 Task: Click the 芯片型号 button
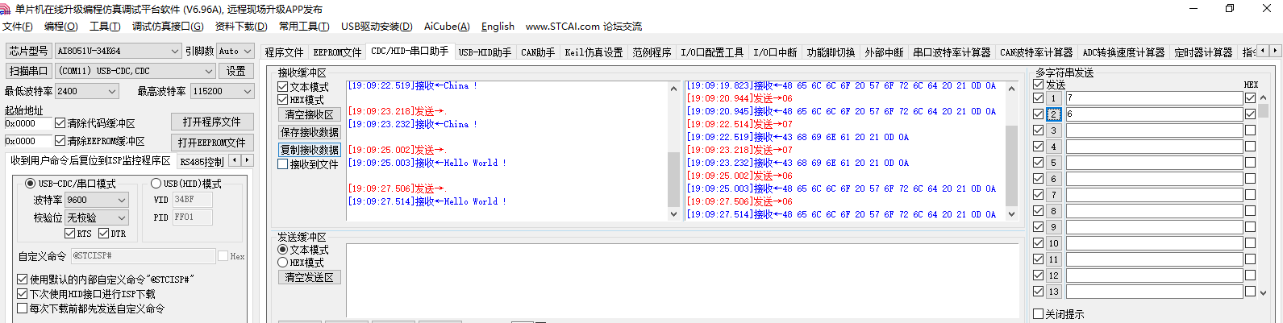tap(28, 51)
